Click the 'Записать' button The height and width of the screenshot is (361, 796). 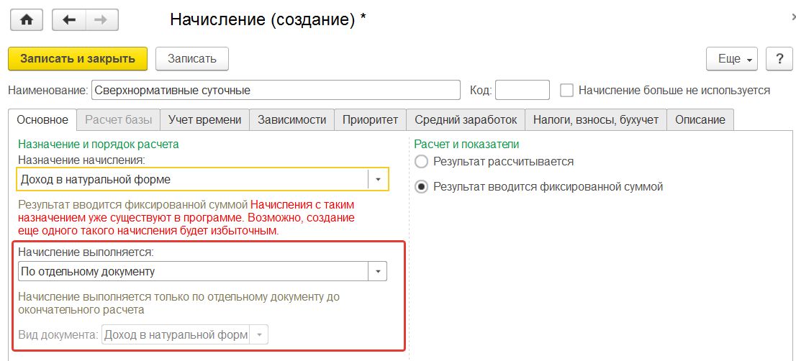tap(192, 59)
